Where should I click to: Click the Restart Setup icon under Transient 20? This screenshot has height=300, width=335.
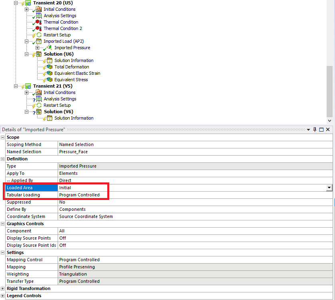[x=39, y=35]
